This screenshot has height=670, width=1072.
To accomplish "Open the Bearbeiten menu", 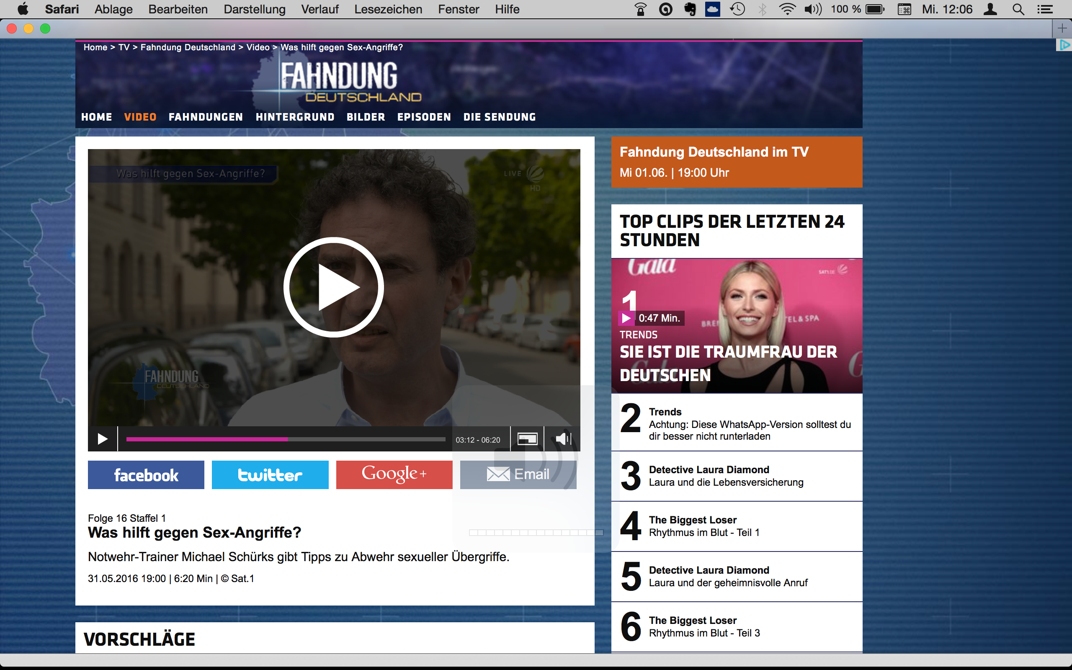I will pos(178,9).
